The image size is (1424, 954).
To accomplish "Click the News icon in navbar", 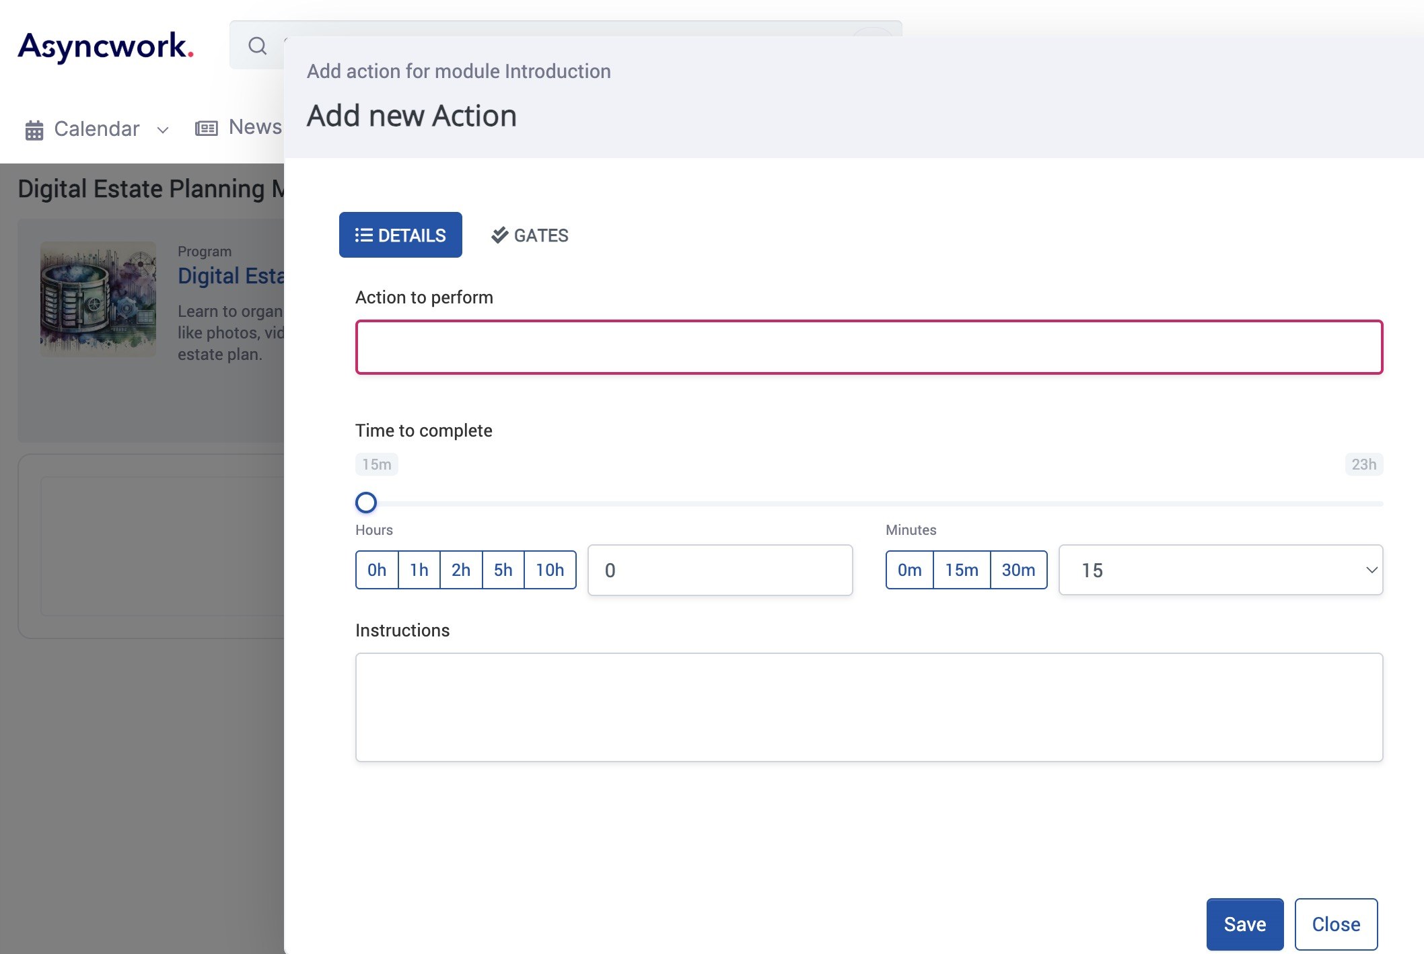I will tap(207, 128).
